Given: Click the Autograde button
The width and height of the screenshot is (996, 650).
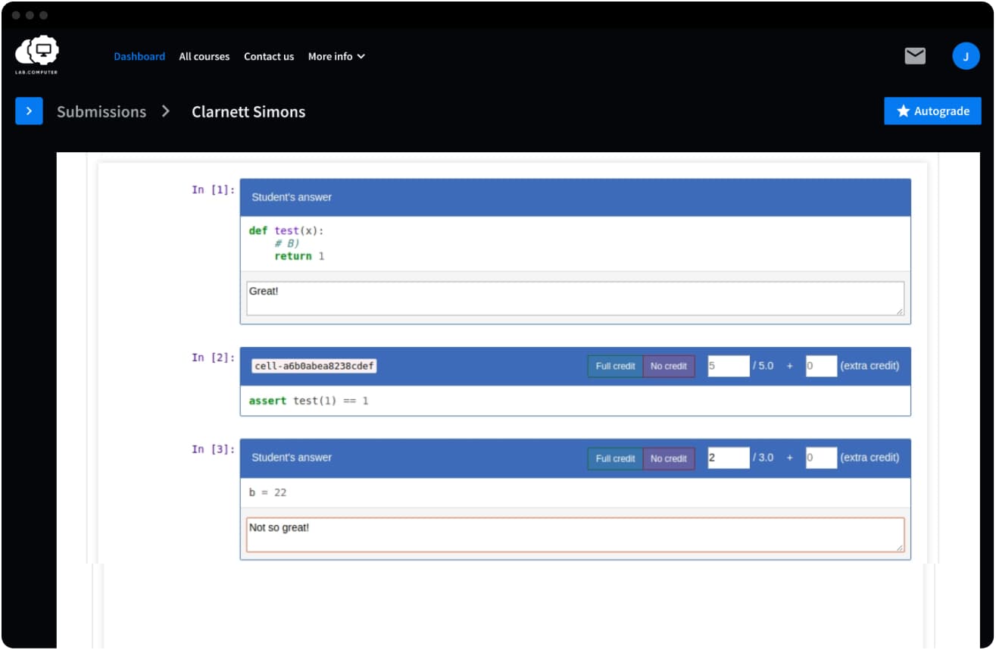Looking at the screenshot, I should point(932,111).
